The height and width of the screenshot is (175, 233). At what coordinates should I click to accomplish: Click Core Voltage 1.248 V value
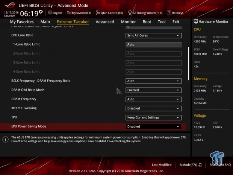click(217, 54)
